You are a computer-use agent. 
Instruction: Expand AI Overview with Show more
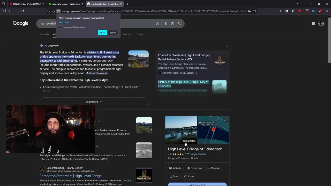pos(94,102)
